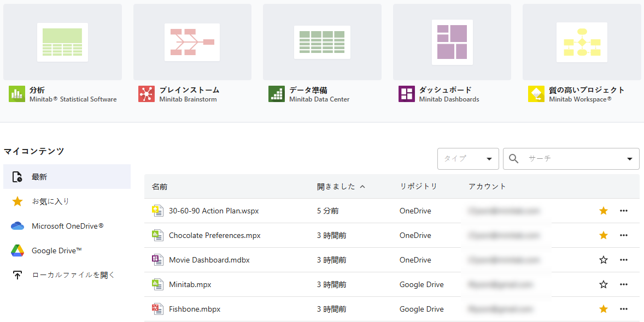Image resolution: width=644 pixels, height=322 pixels.
Task: Toggle the favorite star for Fishbone.mbpx
Action: (x=603, y=308)
